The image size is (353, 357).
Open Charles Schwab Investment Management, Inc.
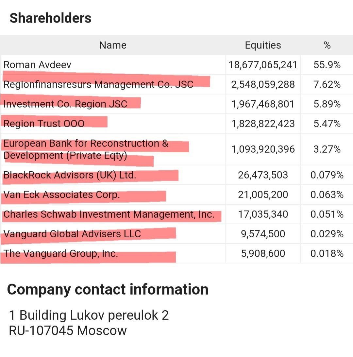[x=109, y=214]
